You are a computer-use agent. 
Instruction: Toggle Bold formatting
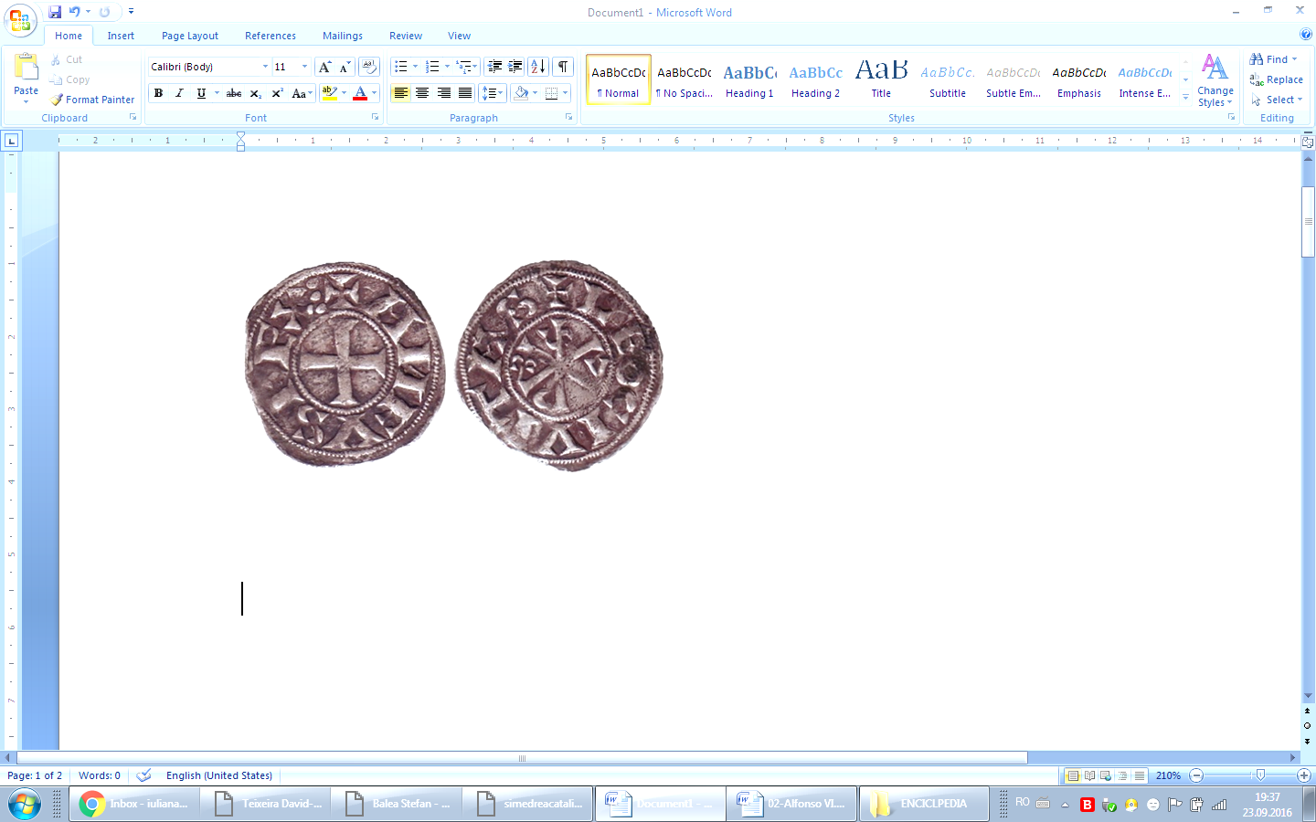[158, 93]
